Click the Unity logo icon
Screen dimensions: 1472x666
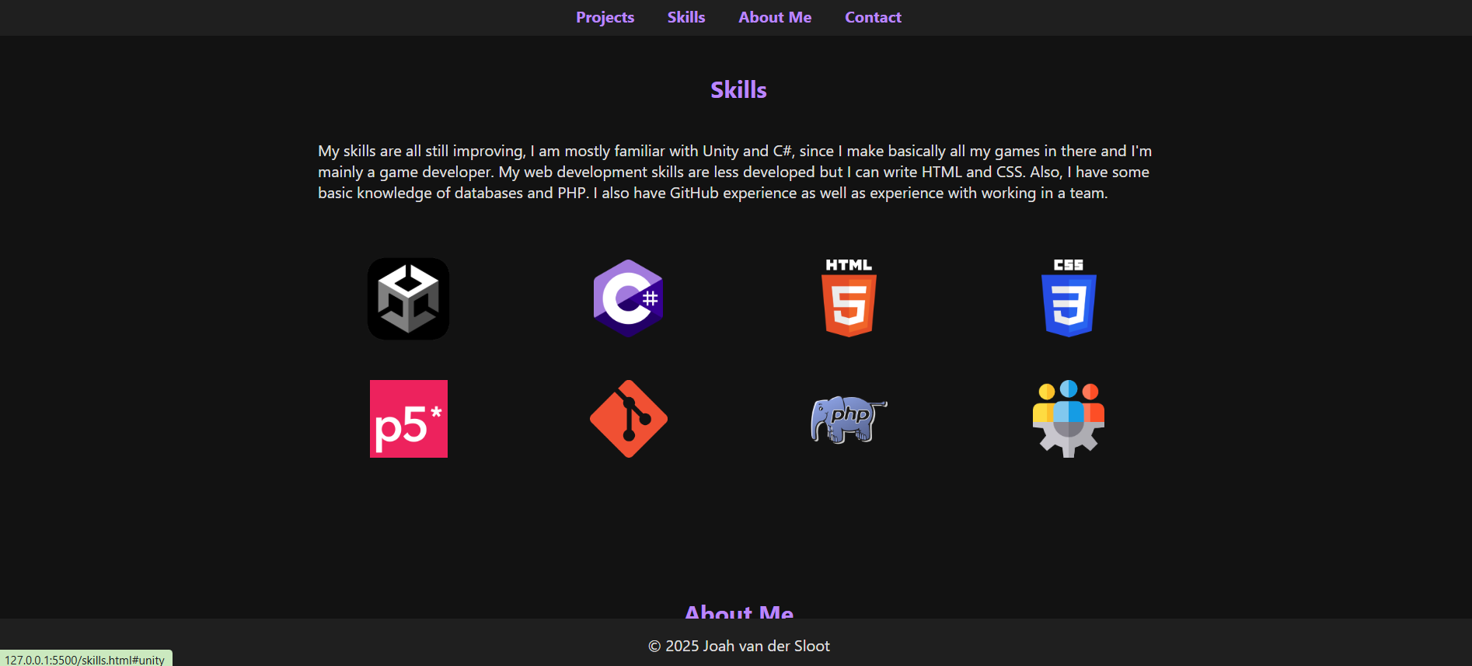(x=408, y=299)
